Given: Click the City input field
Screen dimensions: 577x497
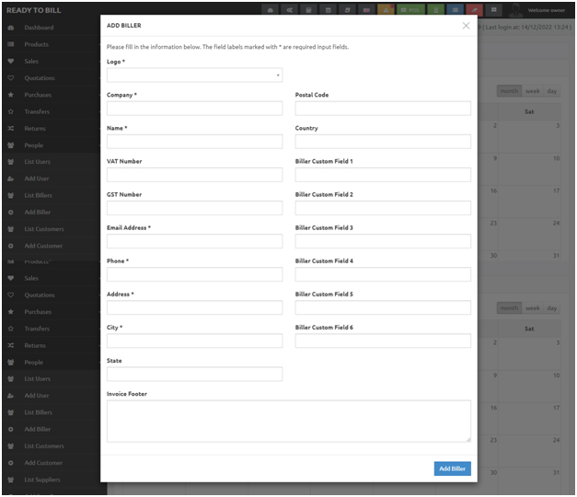Looking at the screenshot, I should coord(194,341).
